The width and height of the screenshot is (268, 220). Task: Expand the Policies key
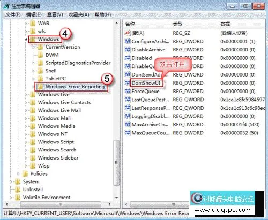pos(18,174)
